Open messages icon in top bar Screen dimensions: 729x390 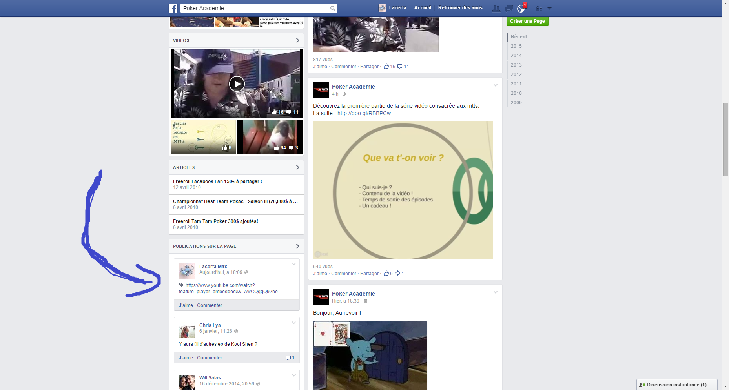(x=508, y=8)
